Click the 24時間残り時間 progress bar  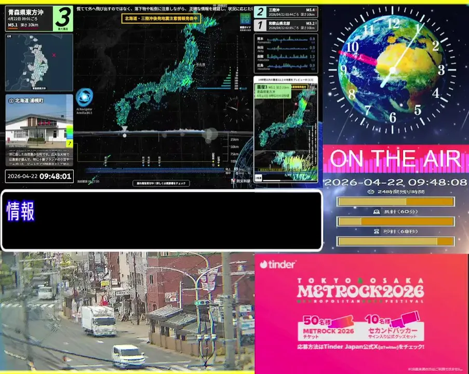coord(396,202)
